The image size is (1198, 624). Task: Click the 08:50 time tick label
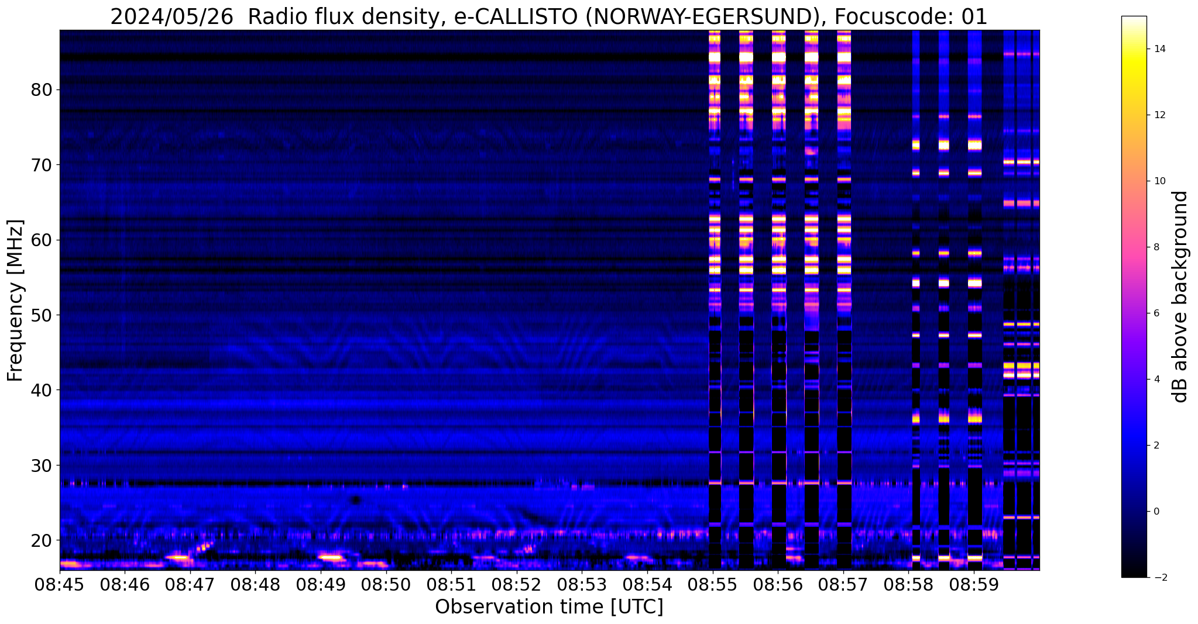[386, 584]
